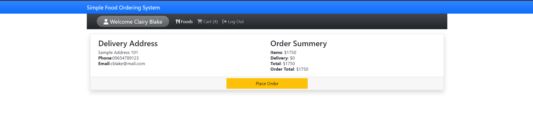
Task: Click the Items $1750 line
Action: 283,53
